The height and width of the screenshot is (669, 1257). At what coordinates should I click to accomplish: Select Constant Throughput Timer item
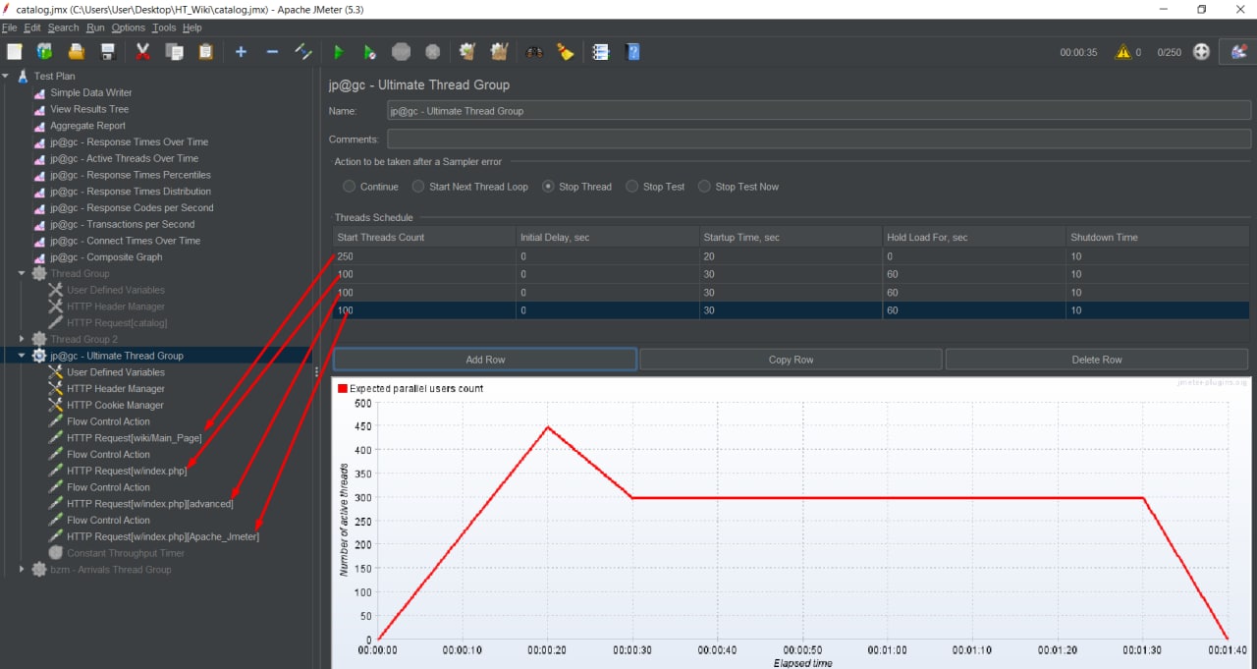tap(126, 553)
